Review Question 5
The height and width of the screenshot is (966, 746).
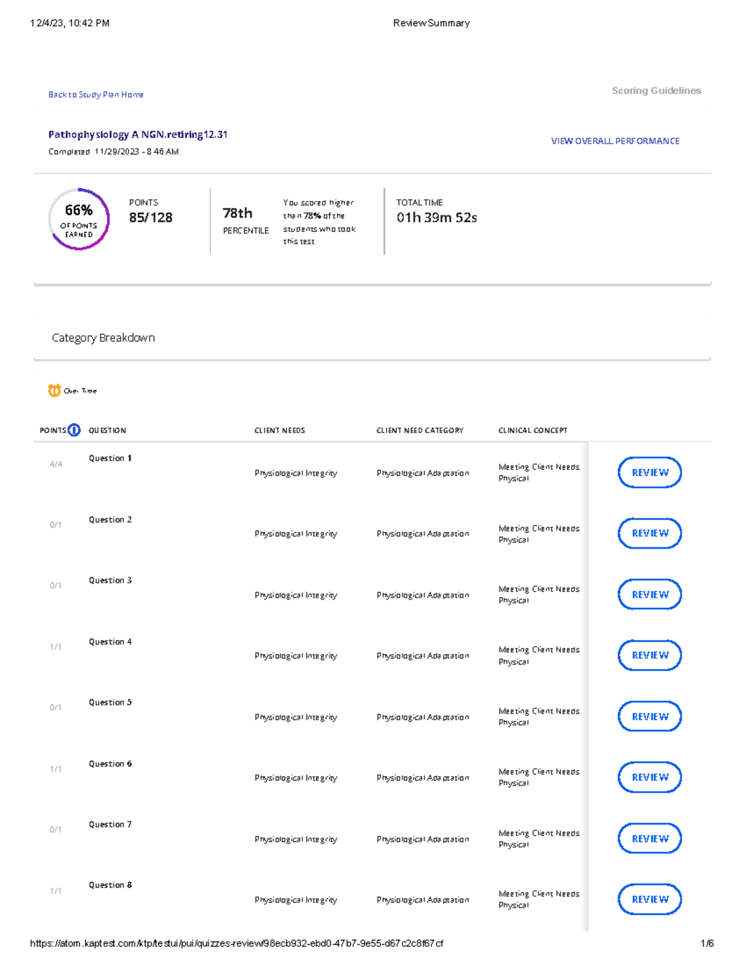(650, 717)
